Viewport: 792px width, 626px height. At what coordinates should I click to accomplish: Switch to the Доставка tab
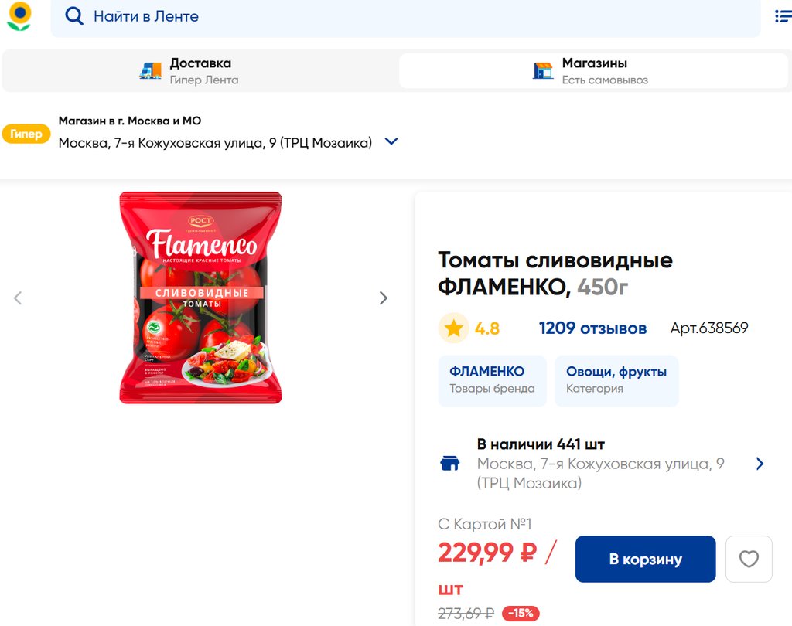pyautogui.click(x=200, y=71)
